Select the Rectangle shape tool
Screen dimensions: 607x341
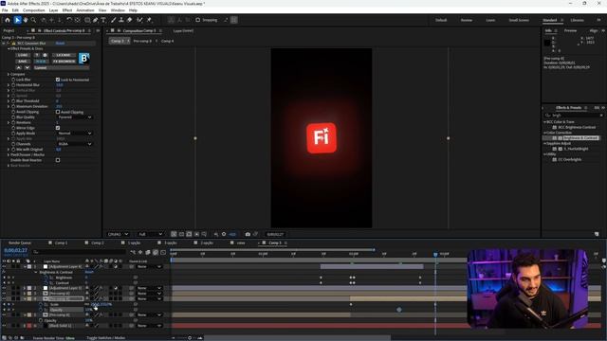87,20
